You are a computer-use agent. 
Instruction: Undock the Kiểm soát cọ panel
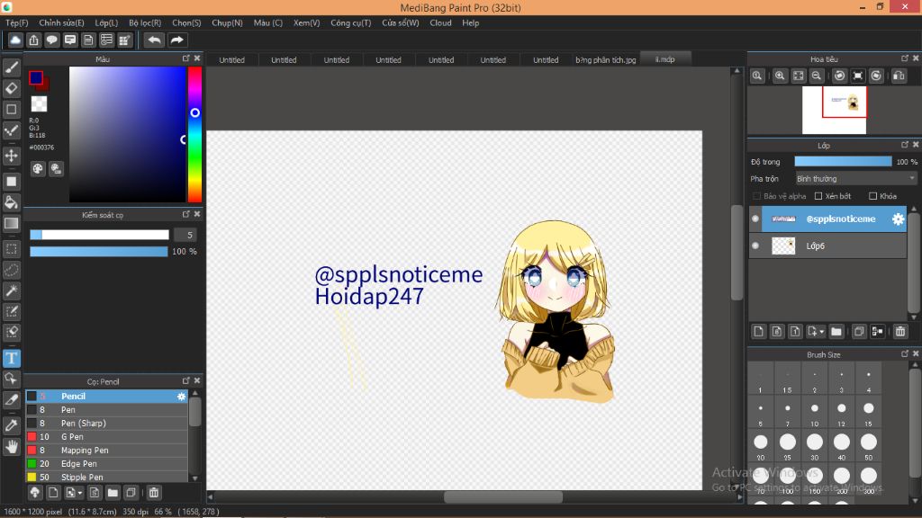185,214
